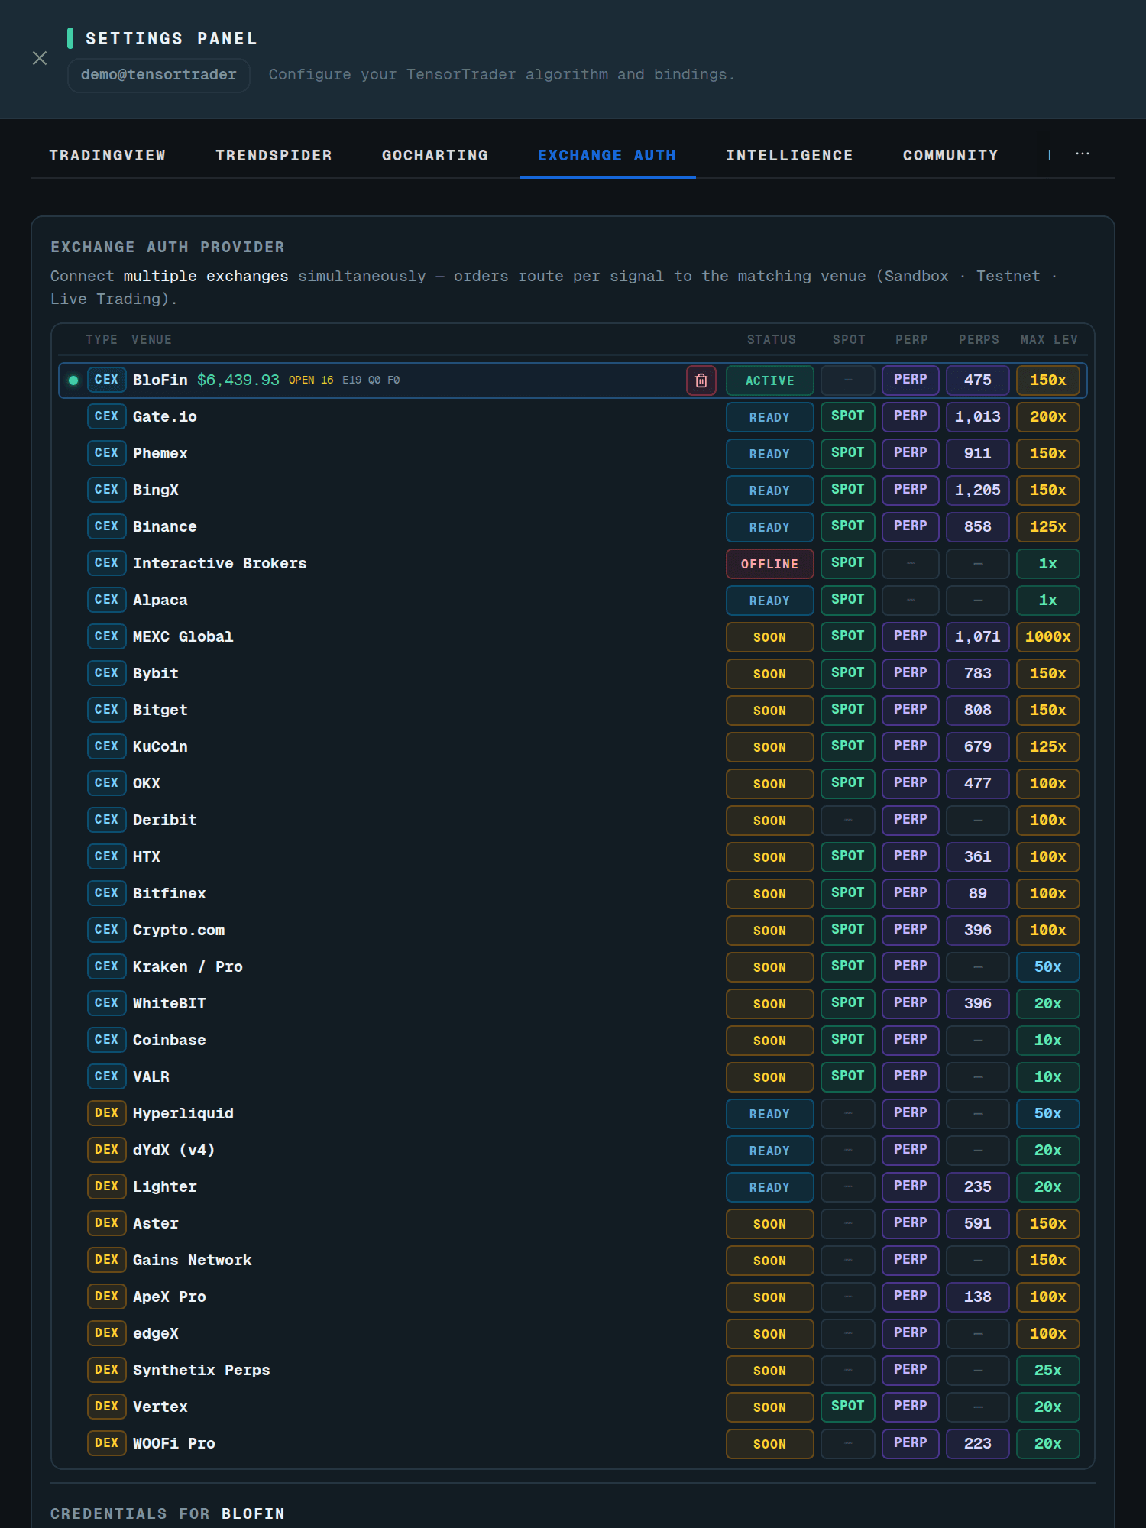
Task: Delete the BloFin connection via trash icon
Action: 701,380
